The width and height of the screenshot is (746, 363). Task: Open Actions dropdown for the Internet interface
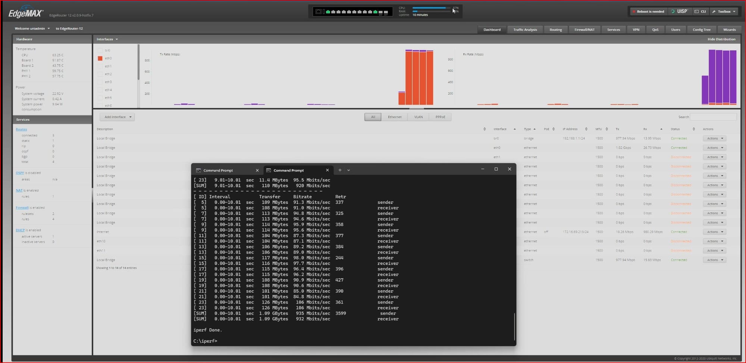click(714, 231)
